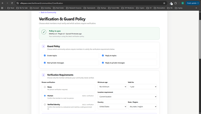Open site information icon in address bar
This screenshot has width=201, height=114.
(x=18, y=3)
